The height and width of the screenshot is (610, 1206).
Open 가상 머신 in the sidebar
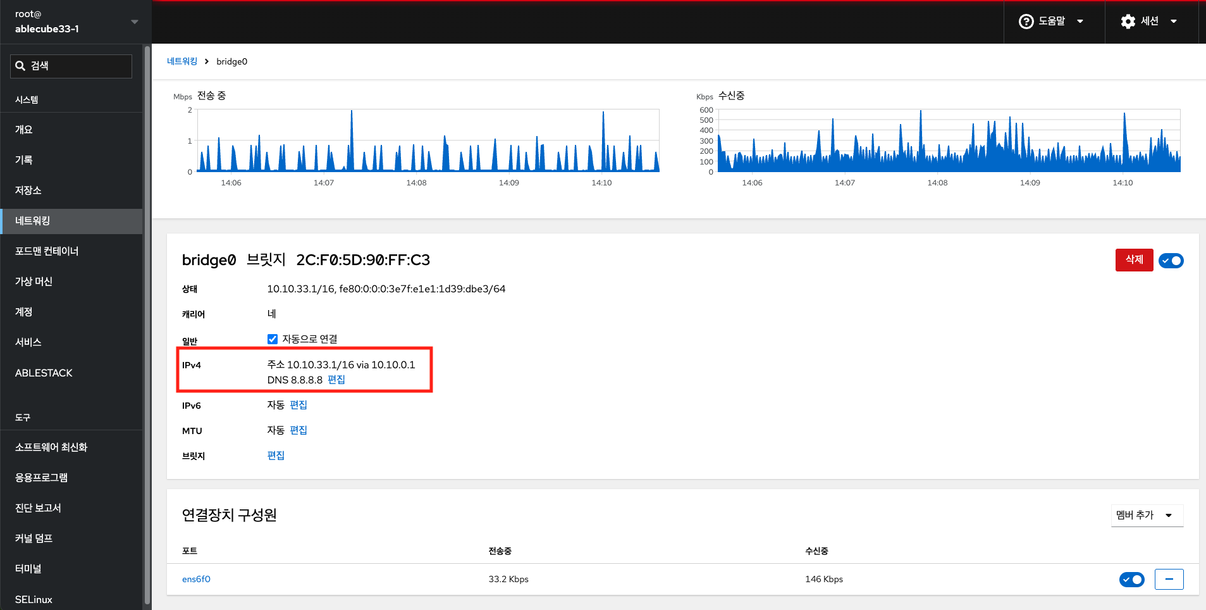[x=34, y=282]
